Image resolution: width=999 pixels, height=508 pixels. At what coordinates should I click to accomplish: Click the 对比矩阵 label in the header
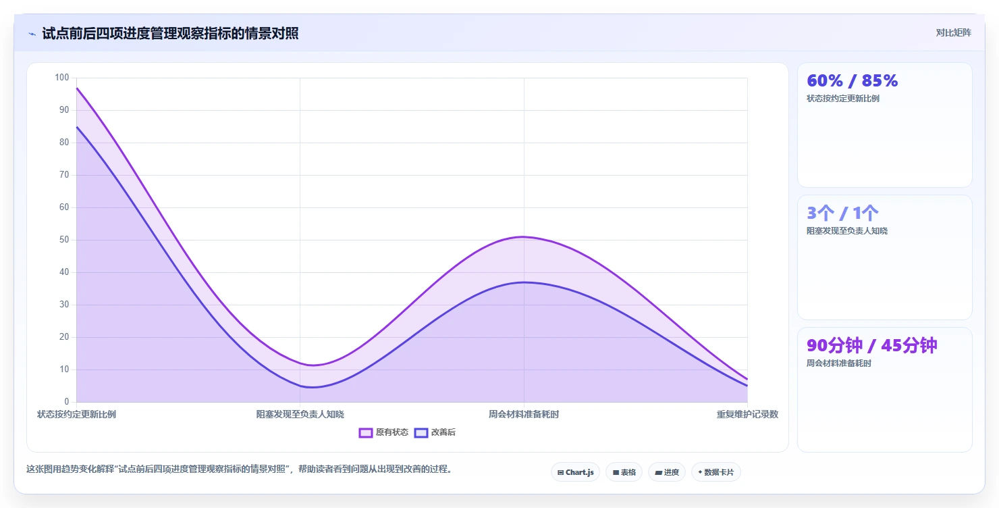tap(953, 33)
